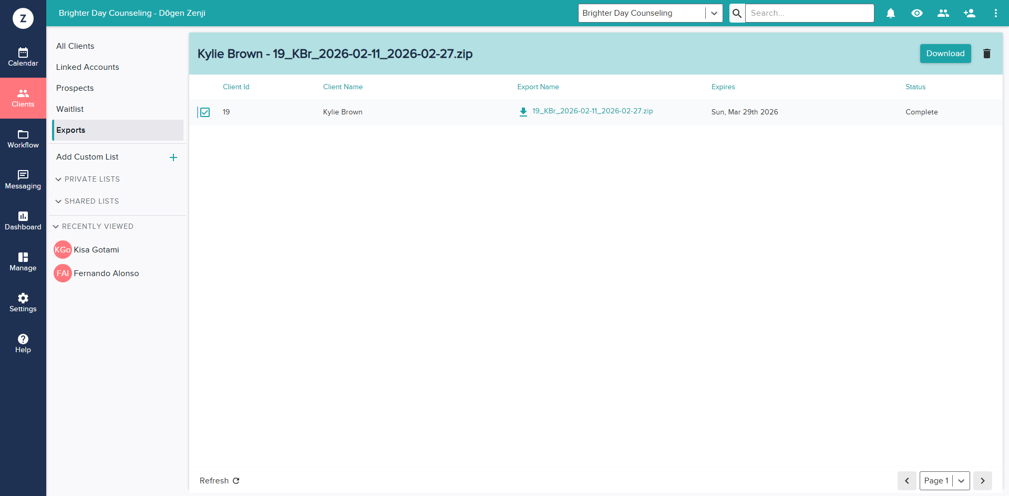Collapse the Recently Viewed section
Image resolution: width=1009 pixels, height=496 pixels.
(94, 227)
